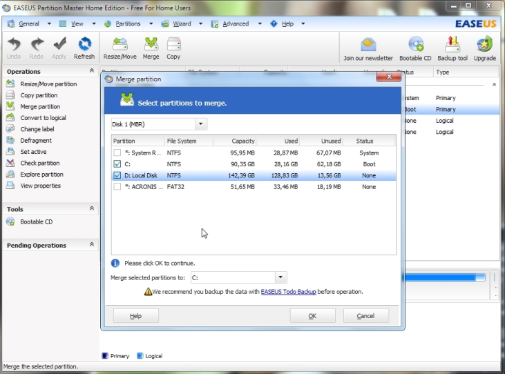Click the 90,35 GB capacity cell
Viewport: 505px width, 374px height.
pyautogui.click(x=242, y=164)
